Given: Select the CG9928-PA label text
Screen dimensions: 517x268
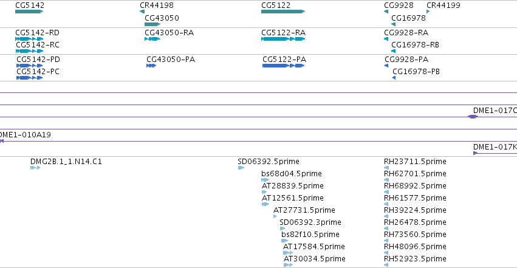Looking at the screenshot, I should click(406, 60).
